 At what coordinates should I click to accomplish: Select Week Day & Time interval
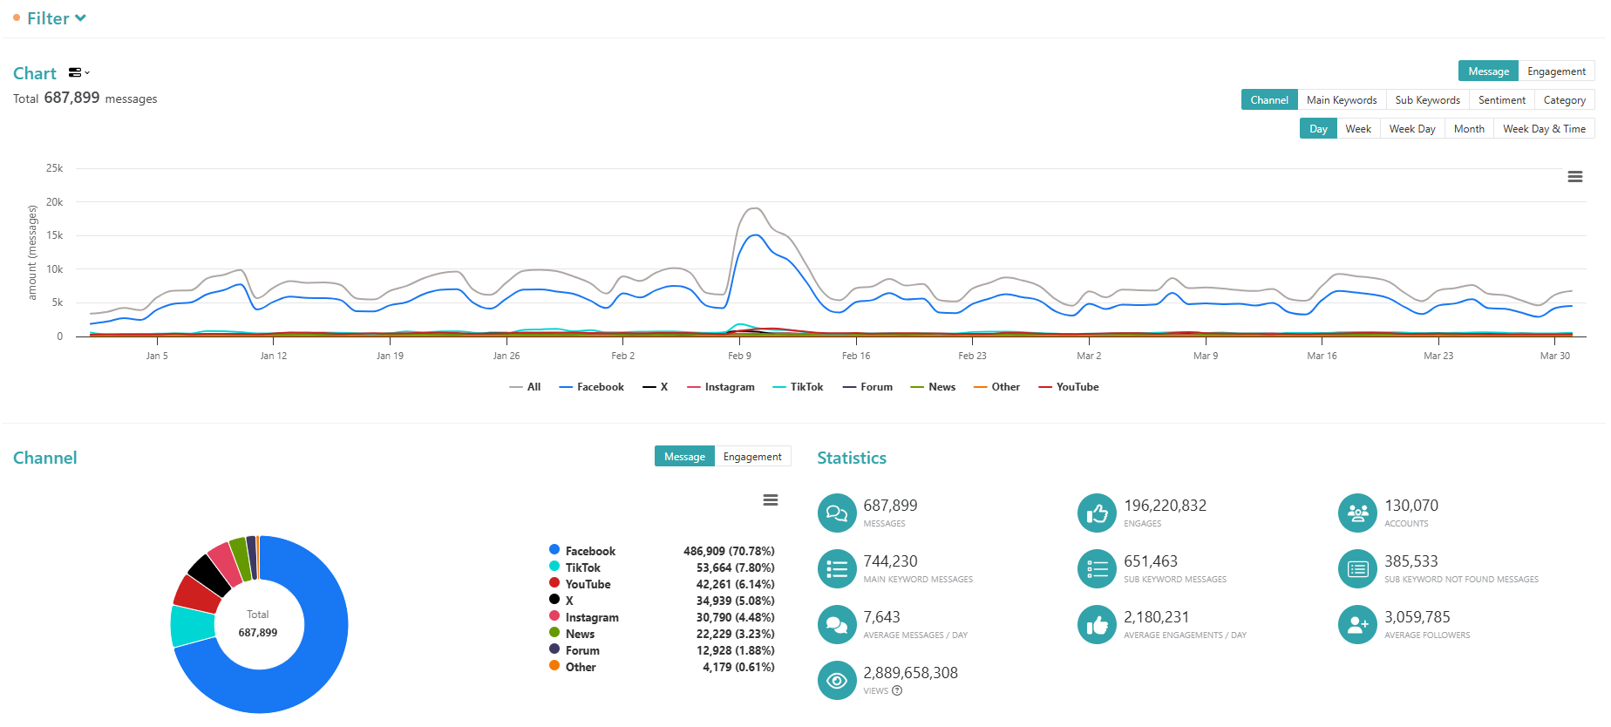click(x=1544, y=129)
